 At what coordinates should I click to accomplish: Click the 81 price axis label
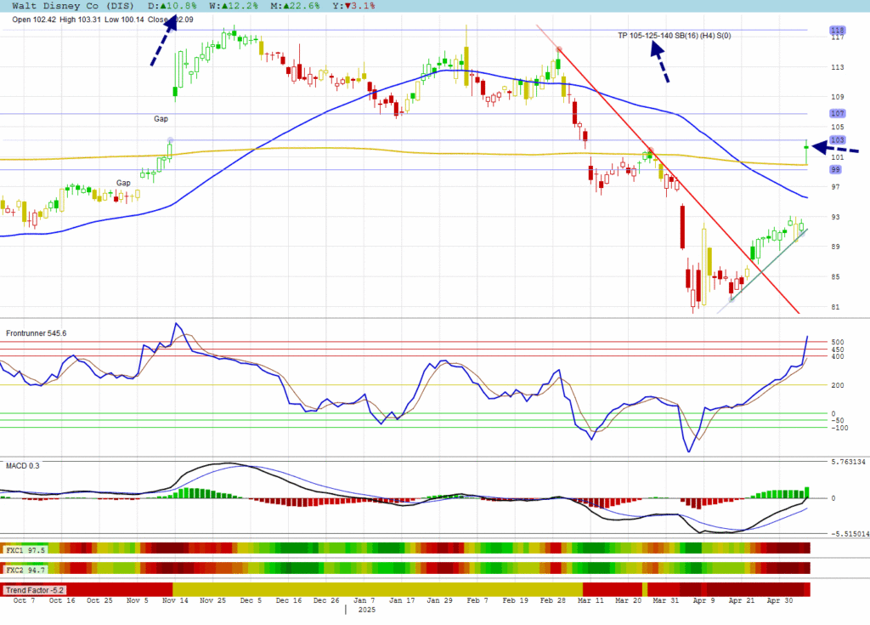[x=836, y=307]
